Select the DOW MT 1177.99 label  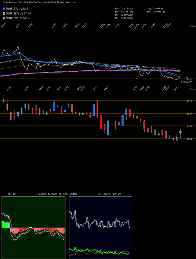point(18,13)
